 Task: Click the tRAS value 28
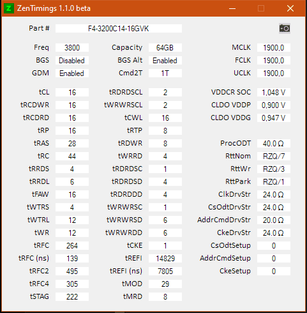[x=72, y=143]
